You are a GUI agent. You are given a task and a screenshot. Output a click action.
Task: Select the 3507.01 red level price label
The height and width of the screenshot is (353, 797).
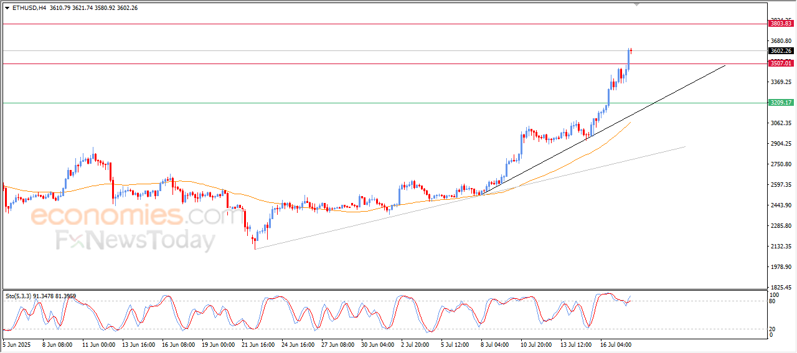[781, 64]
